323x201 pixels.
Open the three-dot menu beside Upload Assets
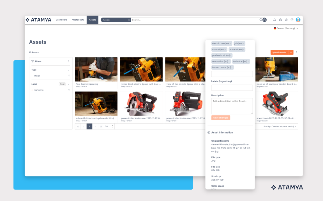pos(296,52)
